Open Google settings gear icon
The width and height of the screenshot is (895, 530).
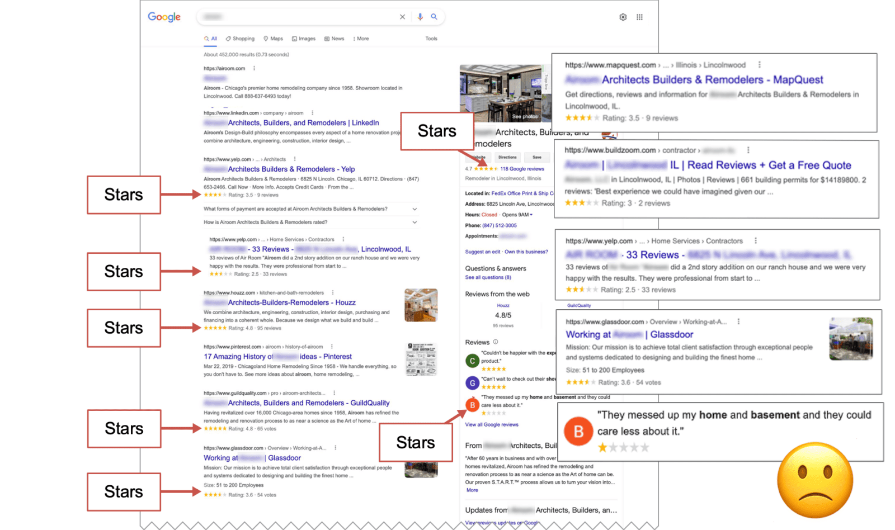click(x=623, y=17)
